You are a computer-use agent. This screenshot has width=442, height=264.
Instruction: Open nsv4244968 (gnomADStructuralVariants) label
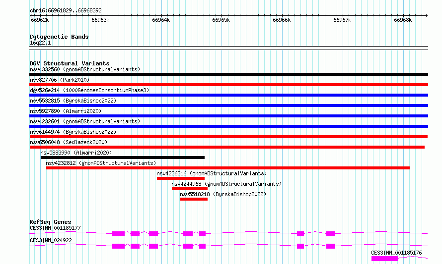[x=226, y=184]
